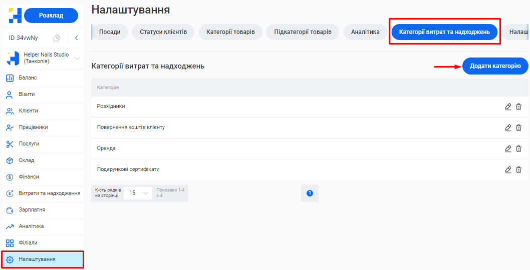Copy the ID 34vwNy using copy icon
The height and width of the screenshot is (270, 530).
click(57, 38)
